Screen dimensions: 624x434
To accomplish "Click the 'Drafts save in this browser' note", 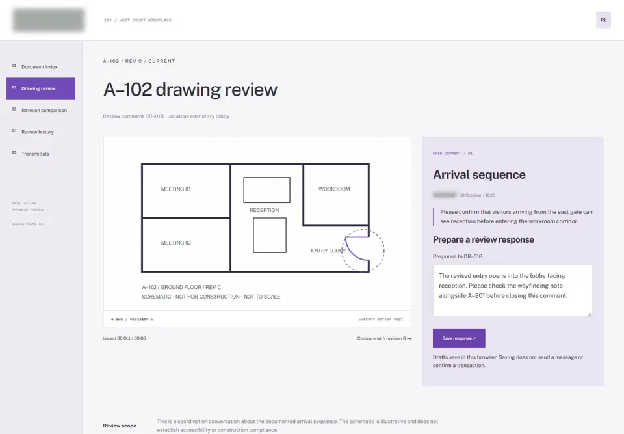I will (508, 362).
